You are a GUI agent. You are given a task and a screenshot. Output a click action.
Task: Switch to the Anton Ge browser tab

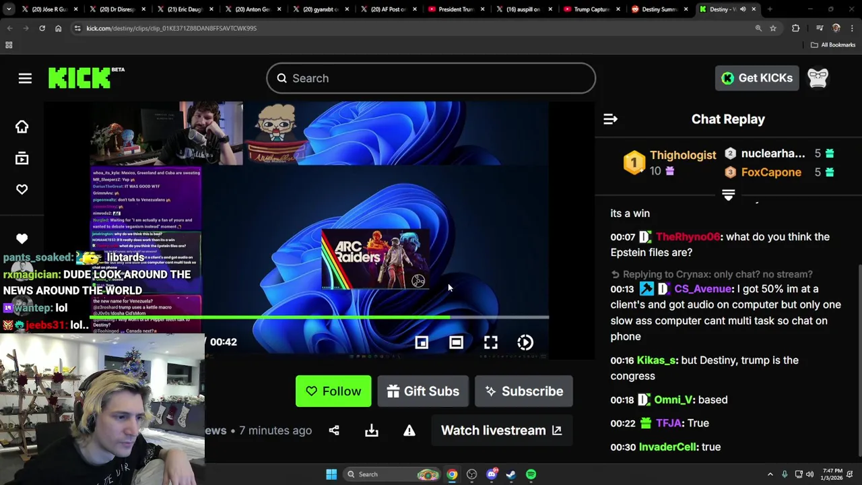coord(252,9)
